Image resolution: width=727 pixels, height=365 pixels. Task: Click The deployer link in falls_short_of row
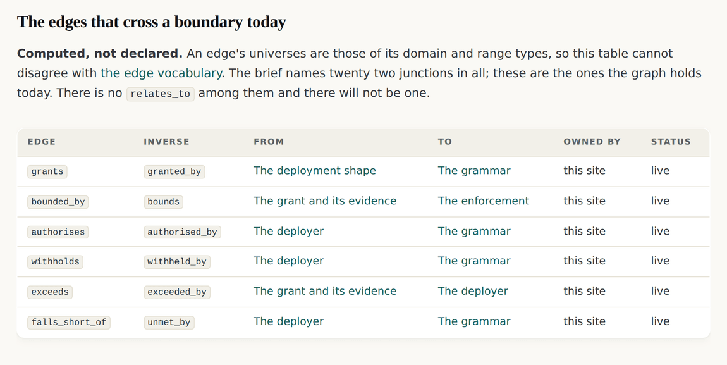pyautogui.click(x=288, y=321)
